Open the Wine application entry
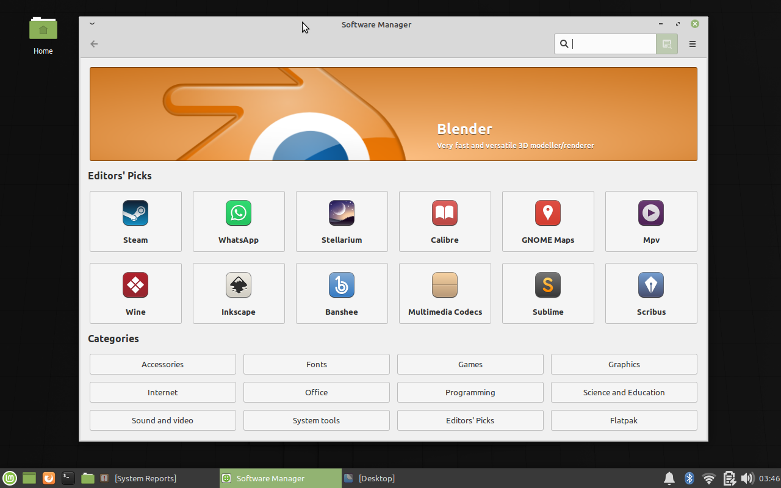The width and height of the screenshot is (781, 488). point(135,293)
